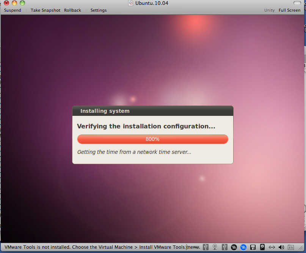Image resolution: width=306 pixels, height=253 pixels.
Task: Click the black CD/DVD drive icon
Action: [234, 248]
